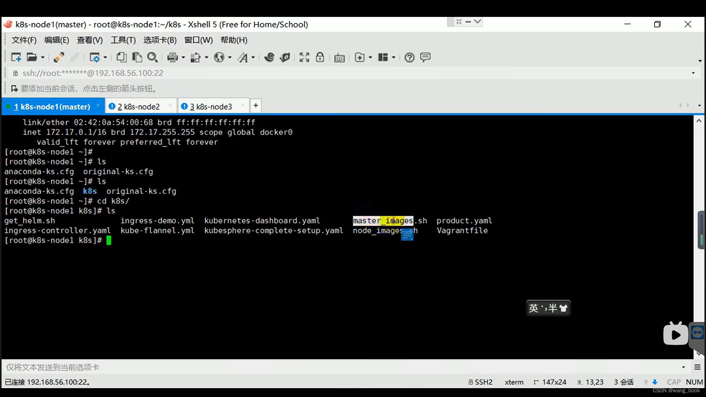This screenshot has width=706, height=397.
Task: Click the key authentication lock icon
Action: 320,58
